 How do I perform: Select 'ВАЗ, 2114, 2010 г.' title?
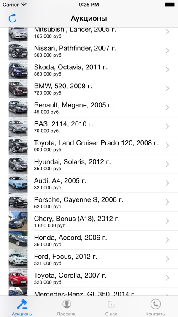coord(64,124)
